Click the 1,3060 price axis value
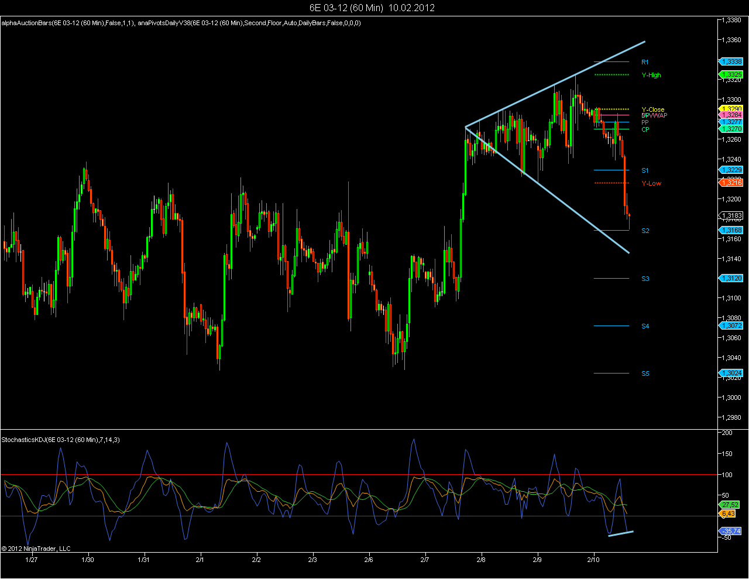Screen dimensions: 749x579 click(x=732, y=338)
